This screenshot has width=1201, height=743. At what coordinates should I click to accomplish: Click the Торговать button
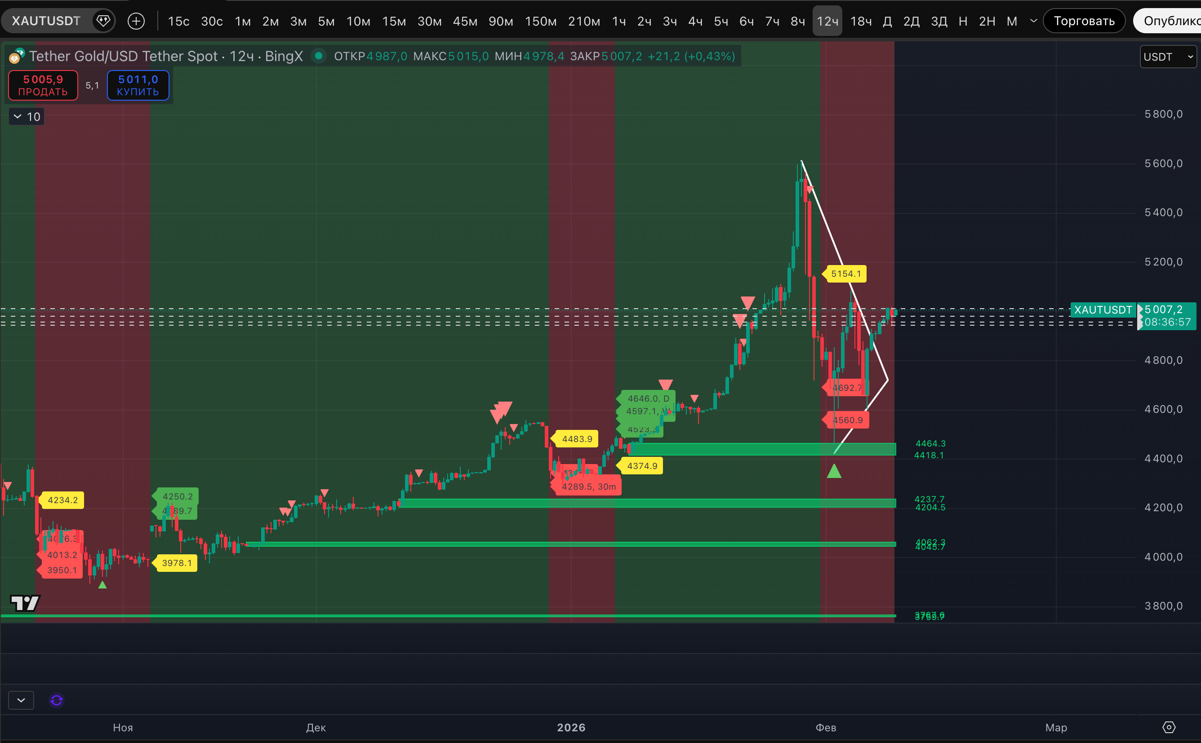point(1084,21)
